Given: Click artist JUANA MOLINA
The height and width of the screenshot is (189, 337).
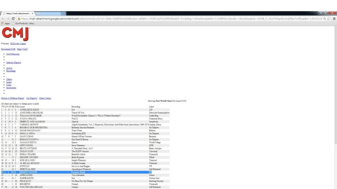Looking at the screenshot, I should coord(28,119).
